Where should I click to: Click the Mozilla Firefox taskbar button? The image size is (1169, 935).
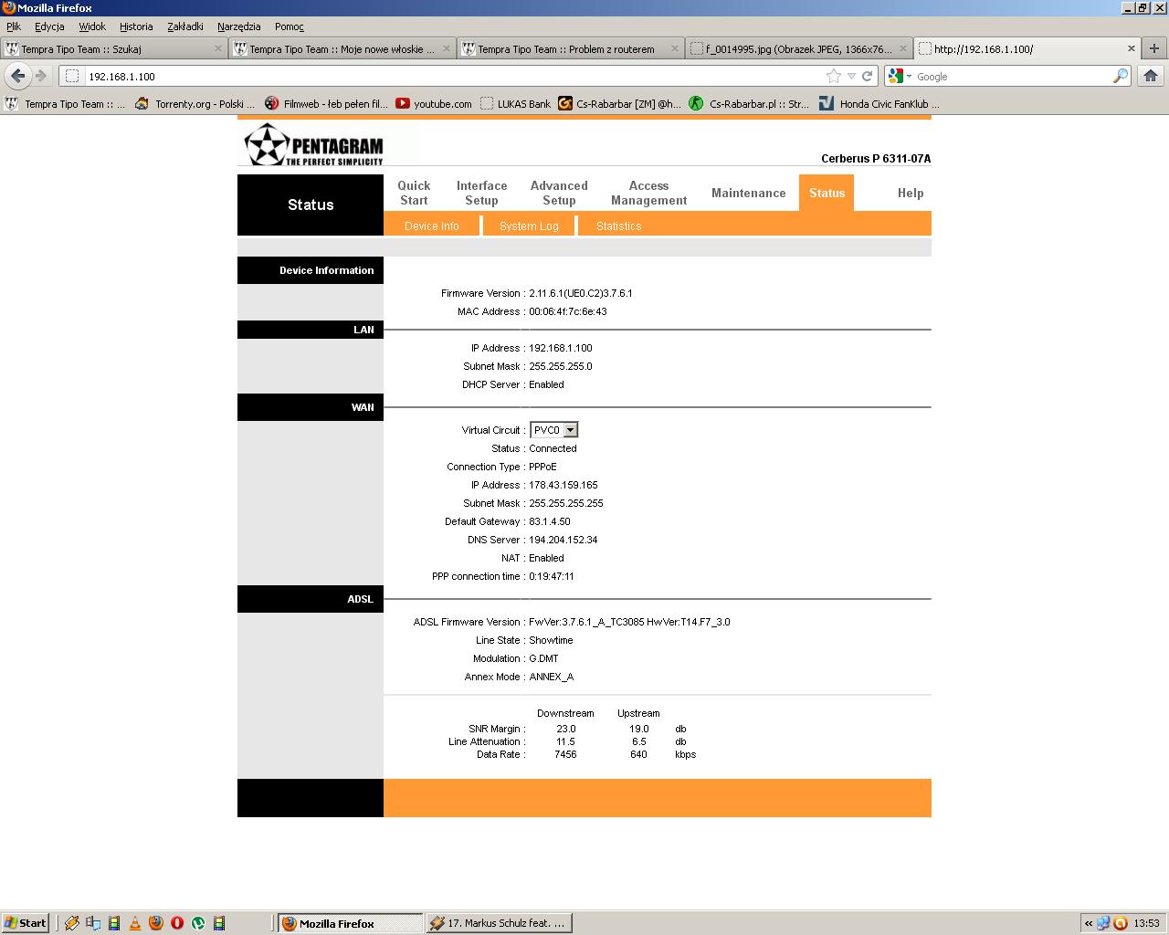pyautogui.click(x=351, y=923)
